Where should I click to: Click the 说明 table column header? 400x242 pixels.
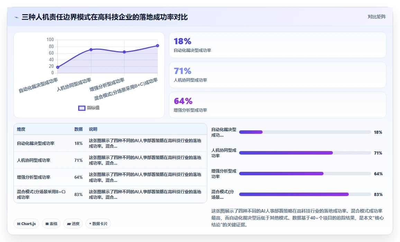coord(93,129)
